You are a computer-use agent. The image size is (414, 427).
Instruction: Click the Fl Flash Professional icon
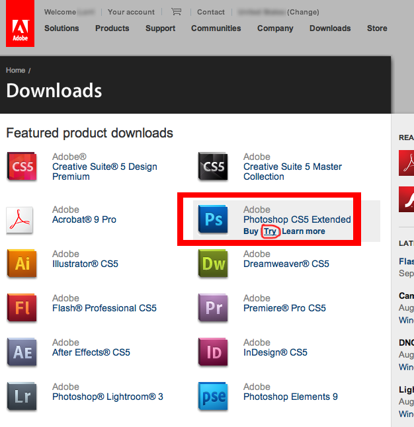click(22, 308)
